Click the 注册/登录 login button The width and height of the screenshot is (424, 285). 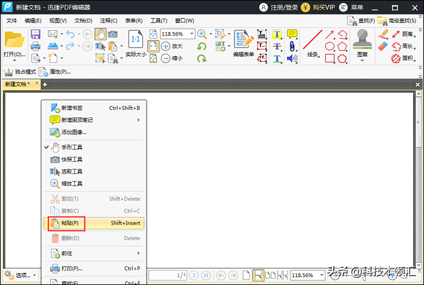pyautogui.click(x=279, y=7)
